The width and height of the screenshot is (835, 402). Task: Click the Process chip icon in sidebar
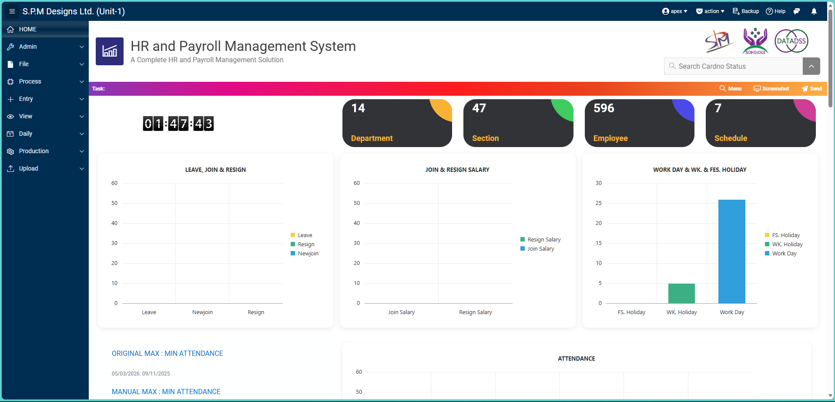pyautogui.click(x=10, y=81)
